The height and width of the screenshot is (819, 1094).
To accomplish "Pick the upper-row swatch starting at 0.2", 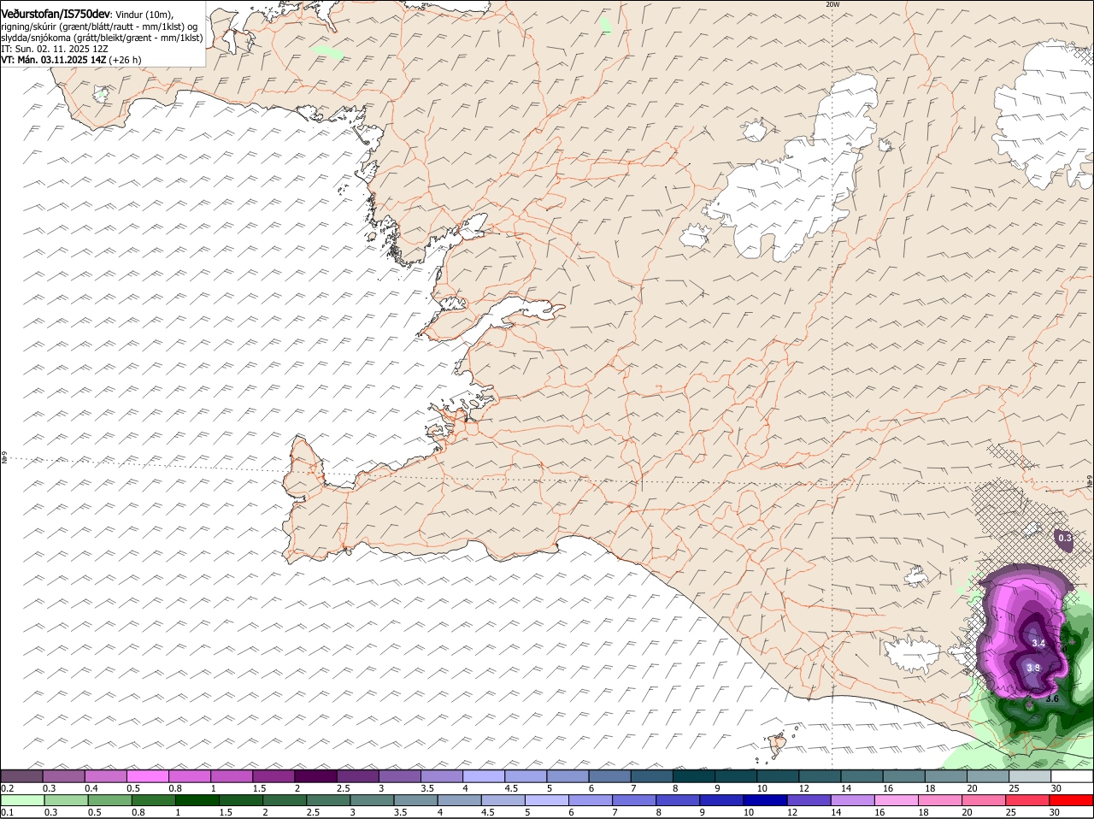I will 22,775.
